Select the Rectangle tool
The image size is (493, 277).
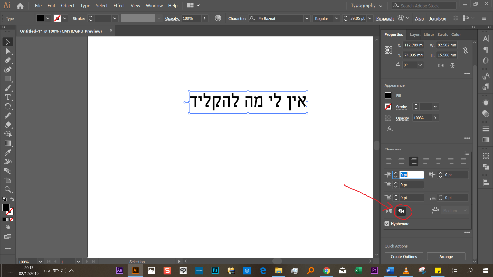click(x=8, y=79)
